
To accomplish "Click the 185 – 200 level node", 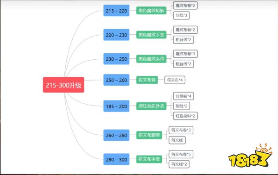I will 116,106.
